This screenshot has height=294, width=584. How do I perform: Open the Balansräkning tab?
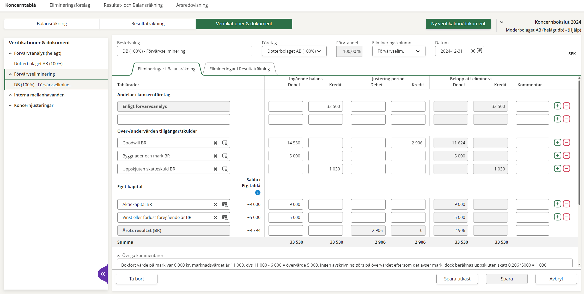pos(52,24)
